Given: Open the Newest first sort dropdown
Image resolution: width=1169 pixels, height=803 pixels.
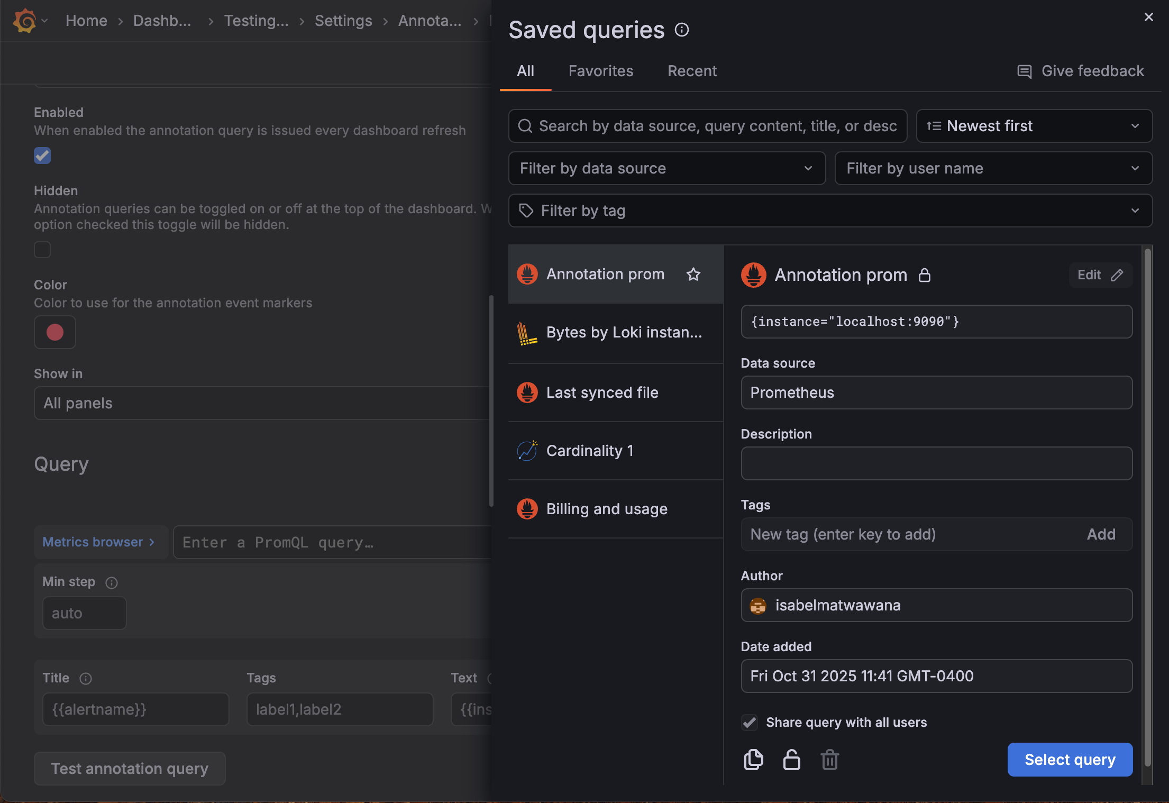Looking at the screenshot, I should 1034,126.
